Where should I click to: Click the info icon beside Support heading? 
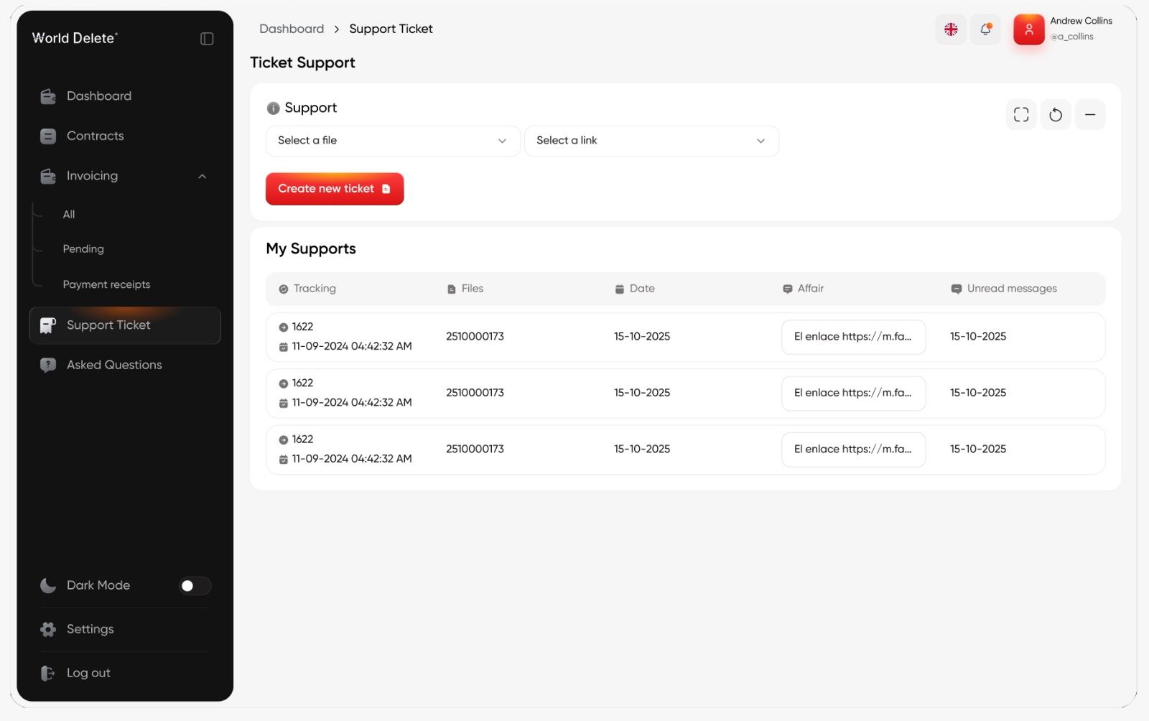273,108
